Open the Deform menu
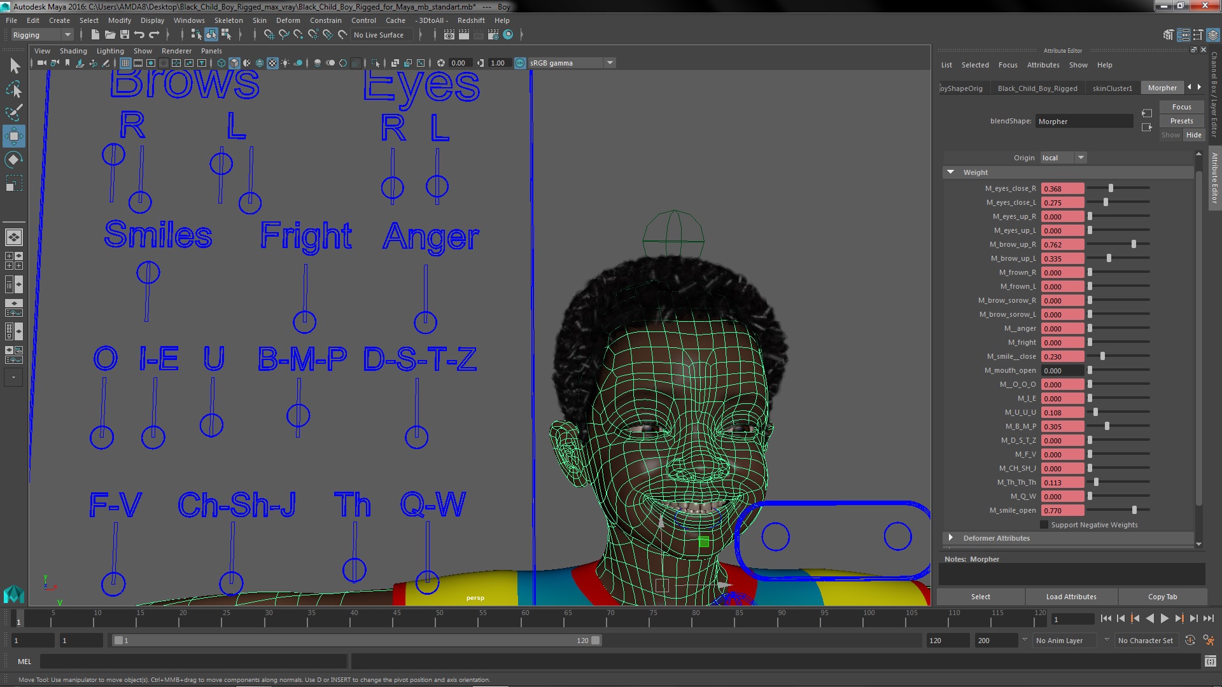The image size is (1222, 687). 288,20
